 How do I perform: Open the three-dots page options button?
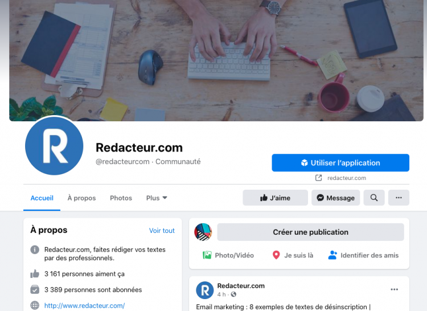(x=399, y=198)
